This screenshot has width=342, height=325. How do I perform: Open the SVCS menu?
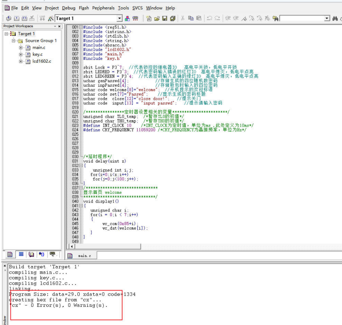coord(137,8)
